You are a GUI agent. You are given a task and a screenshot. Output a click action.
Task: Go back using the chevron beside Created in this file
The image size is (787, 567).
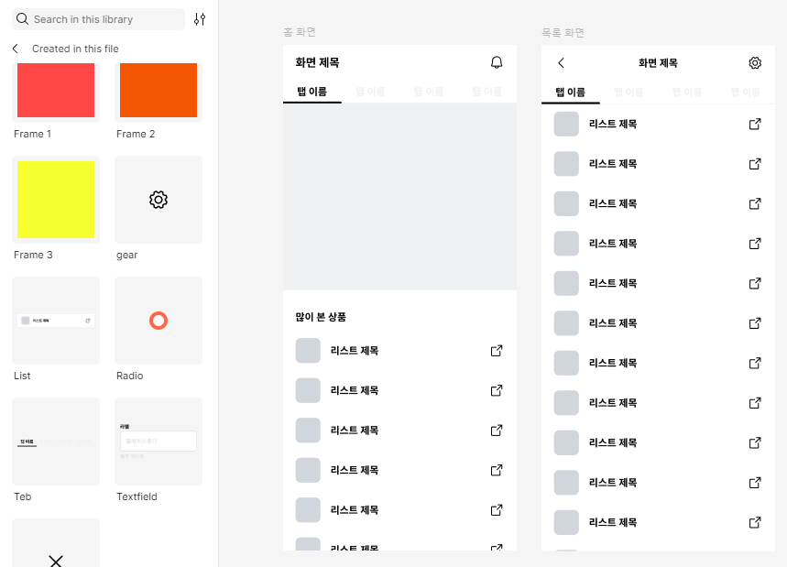[x=15, y=49]
